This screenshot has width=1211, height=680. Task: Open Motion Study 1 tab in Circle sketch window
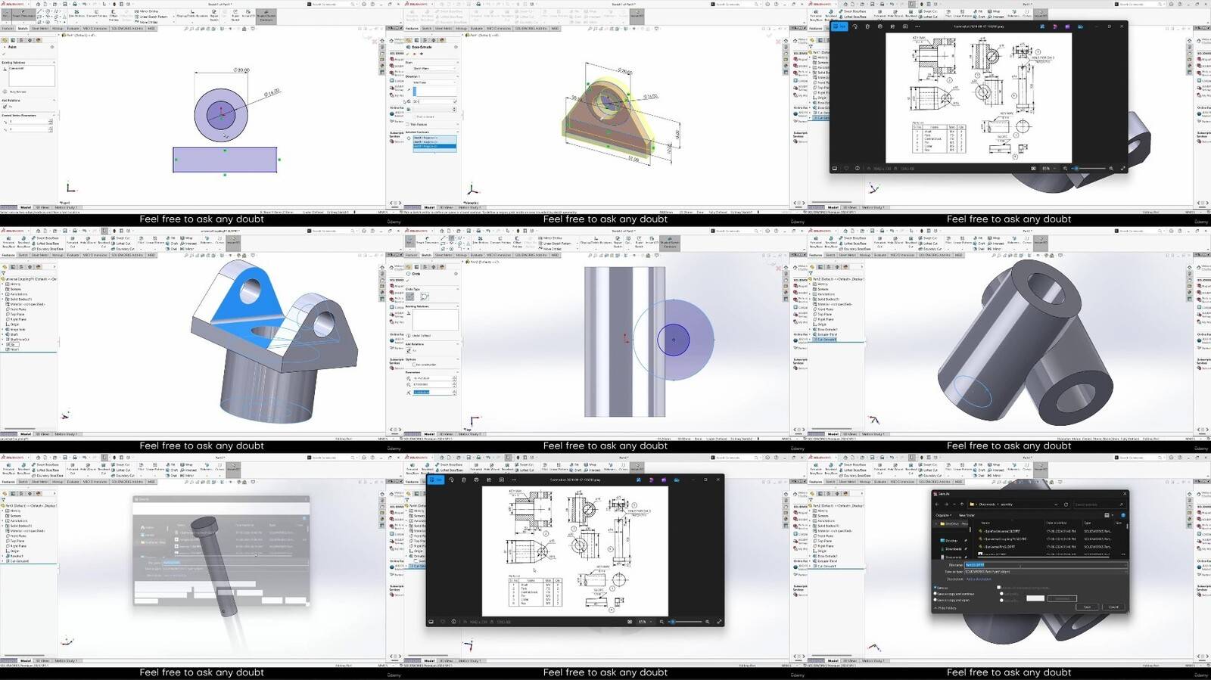click(469, 434)
